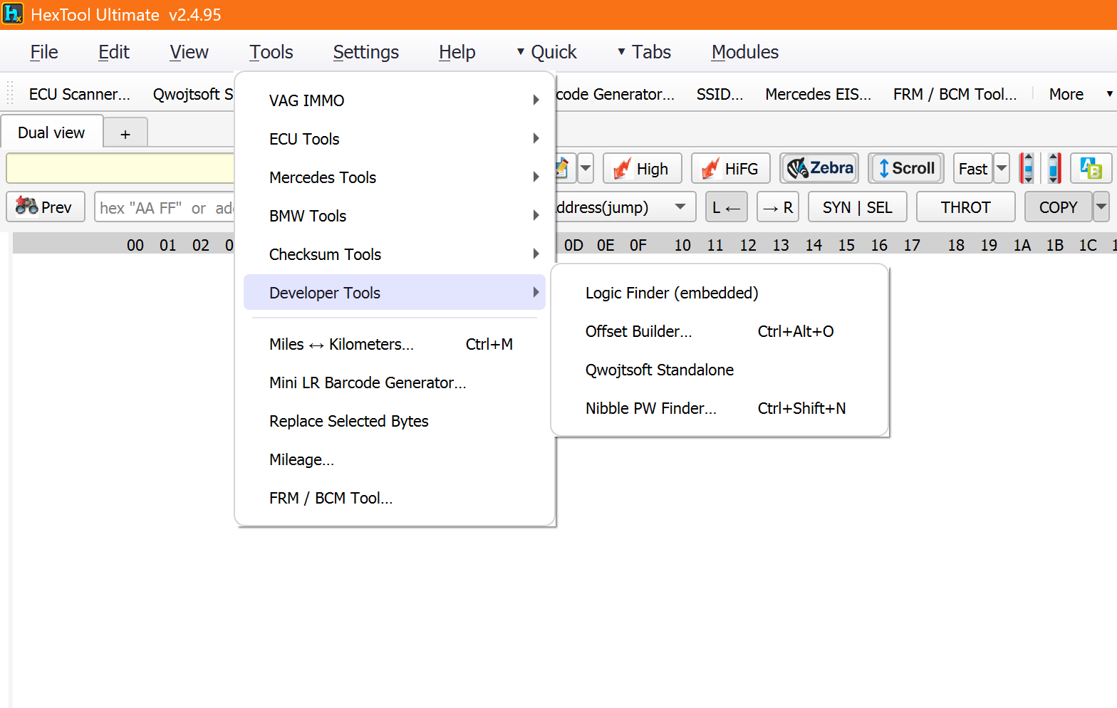
Task: Click ECU Scanner shortcut
Action: [x=80, y=94]
